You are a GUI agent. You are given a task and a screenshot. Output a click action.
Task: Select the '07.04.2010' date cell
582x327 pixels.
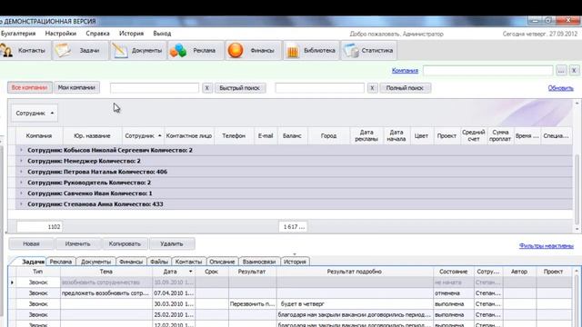click(174, 292)
